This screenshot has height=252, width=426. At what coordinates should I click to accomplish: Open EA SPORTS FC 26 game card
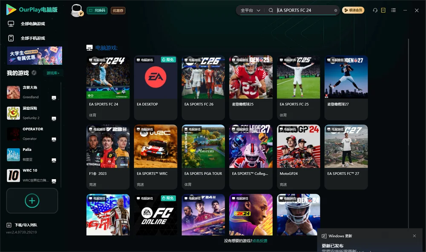203,88
